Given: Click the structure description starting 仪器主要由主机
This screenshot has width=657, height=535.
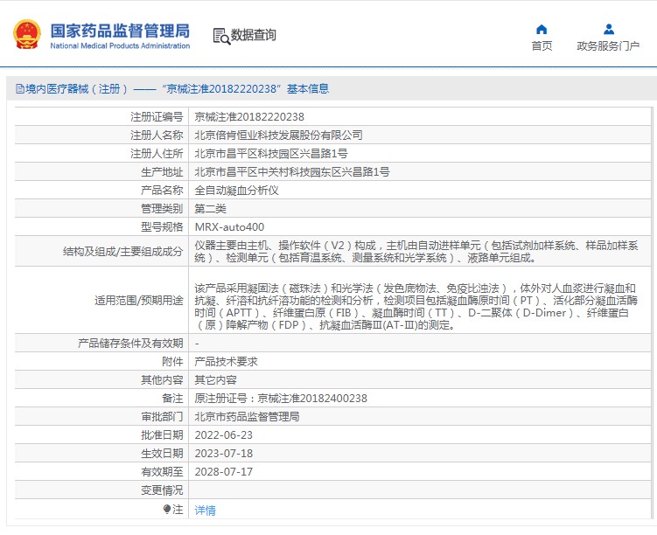Looking at the screenshot, I should pyautogui.click(x=416, y=252).
